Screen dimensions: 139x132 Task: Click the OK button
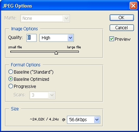[122, 18]
